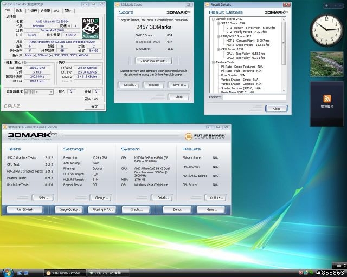Click Close button in Result Details window
The height and width of the screenshot is (277, 347).
click(x=277, y=108)
